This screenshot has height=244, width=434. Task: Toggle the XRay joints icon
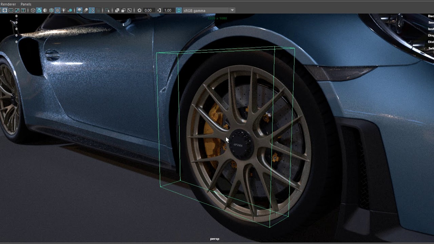[129, 11]
